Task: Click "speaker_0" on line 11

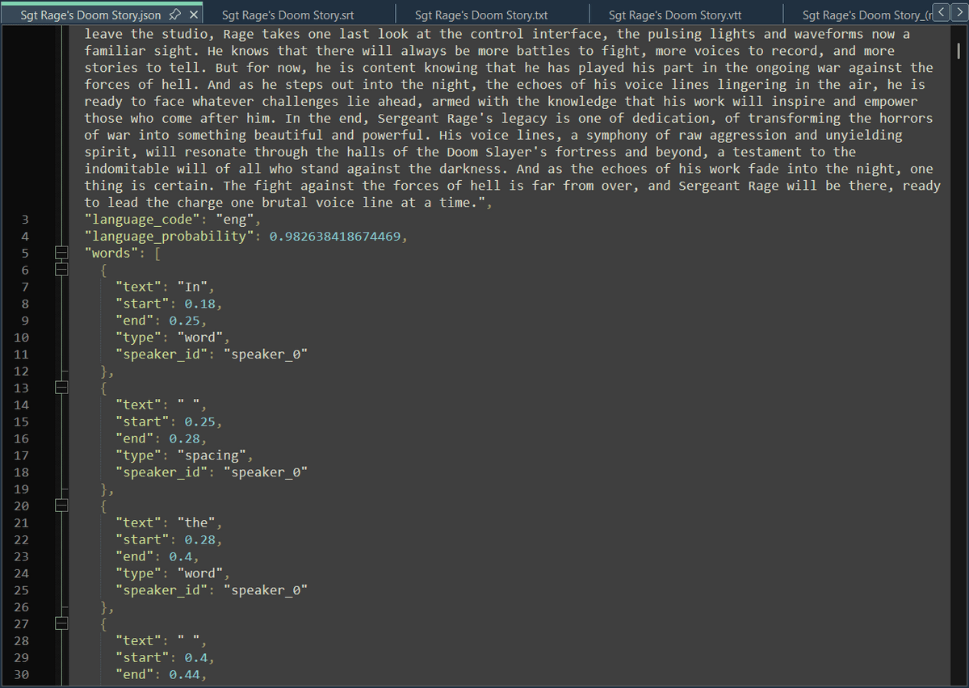Action: tap(266, 354)
